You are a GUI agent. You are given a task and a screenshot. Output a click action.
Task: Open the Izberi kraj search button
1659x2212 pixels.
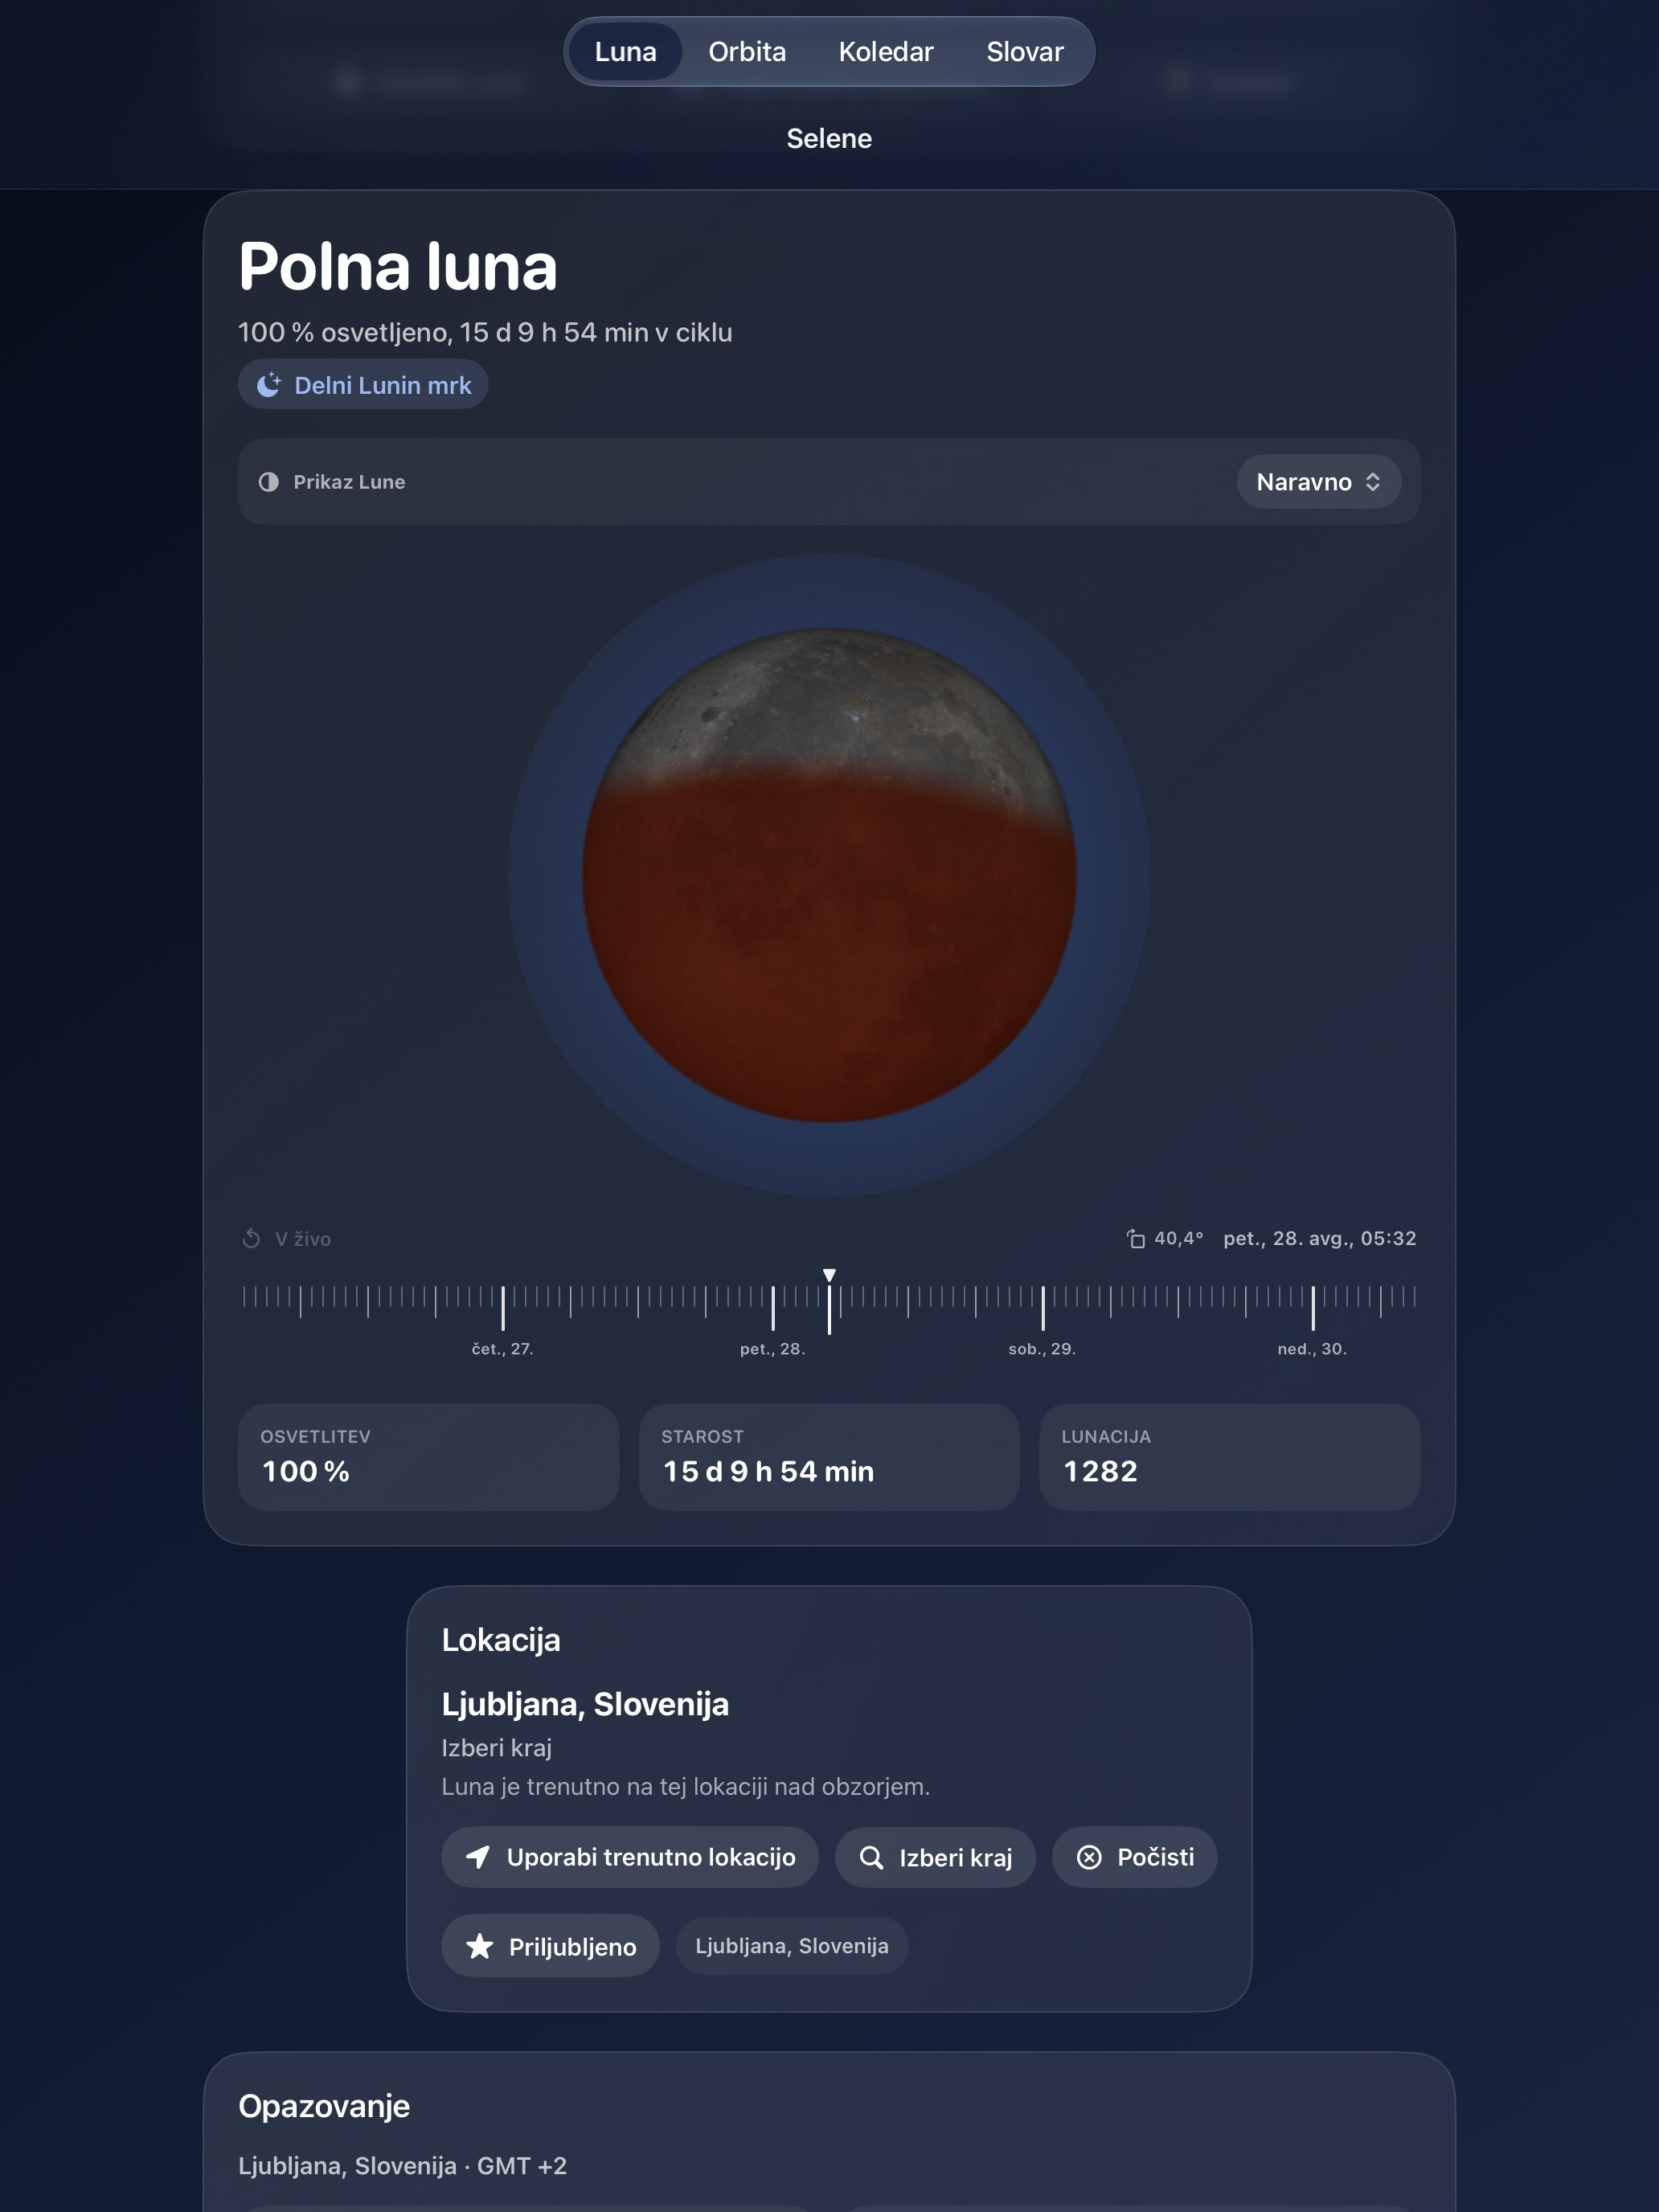coord(935,1857)
